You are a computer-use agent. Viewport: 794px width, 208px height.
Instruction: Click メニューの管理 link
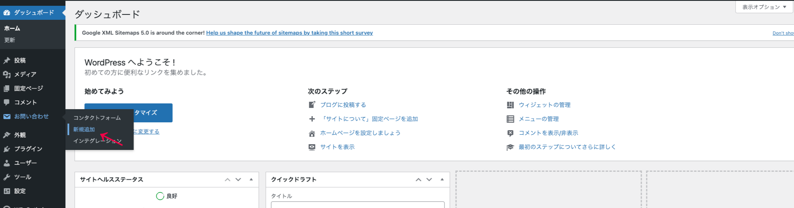[x=539, y=119]
